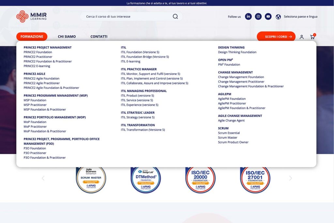Open the PRINCE2 Agile category heading
The height and width of the screenshot is (223, 334).
[x=35, y=74]
